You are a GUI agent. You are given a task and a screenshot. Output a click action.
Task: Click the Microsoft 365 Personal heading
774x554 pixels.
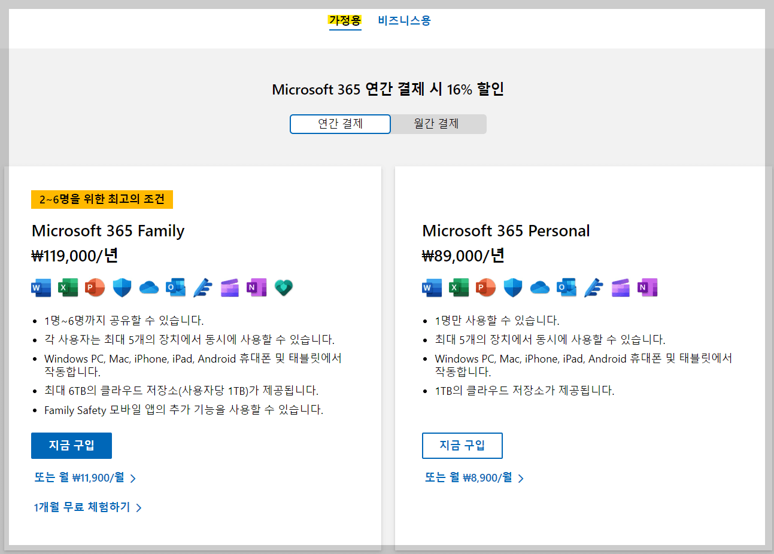pos(506,231)
